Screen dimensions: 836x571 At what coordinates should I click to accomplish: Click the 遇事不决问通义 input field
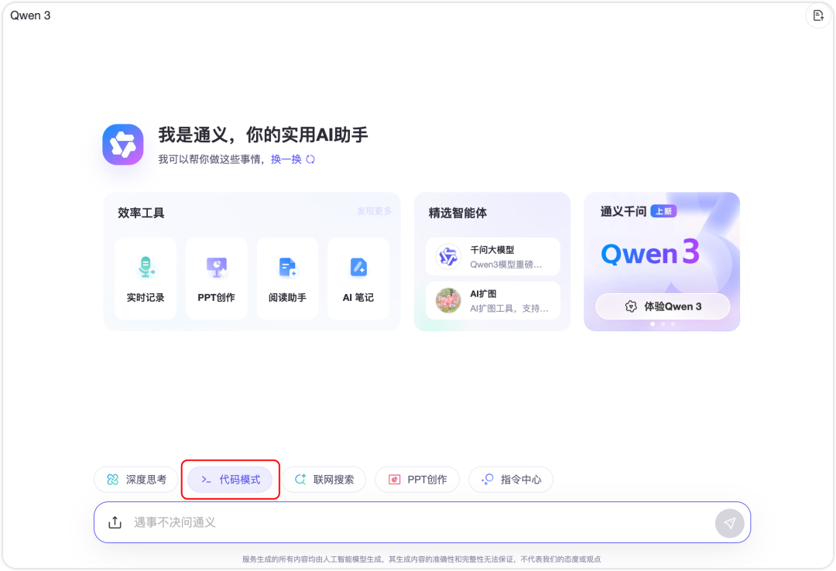[x=423, y=522]
